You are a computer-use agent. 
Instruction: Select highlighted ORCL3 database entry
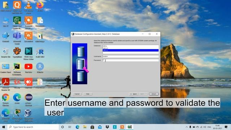(131, 51)
